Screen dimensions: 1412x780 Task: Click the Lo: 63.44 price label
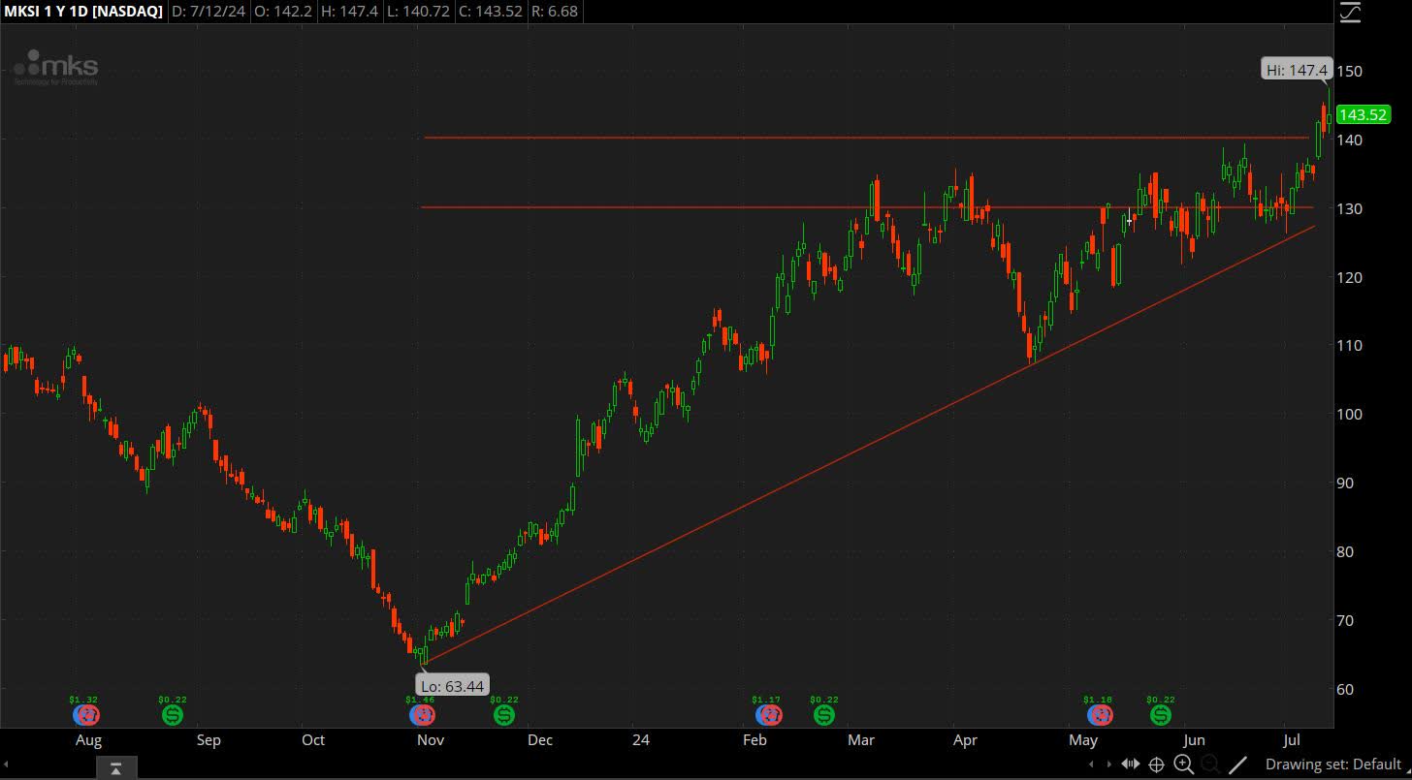click(452, 685)
